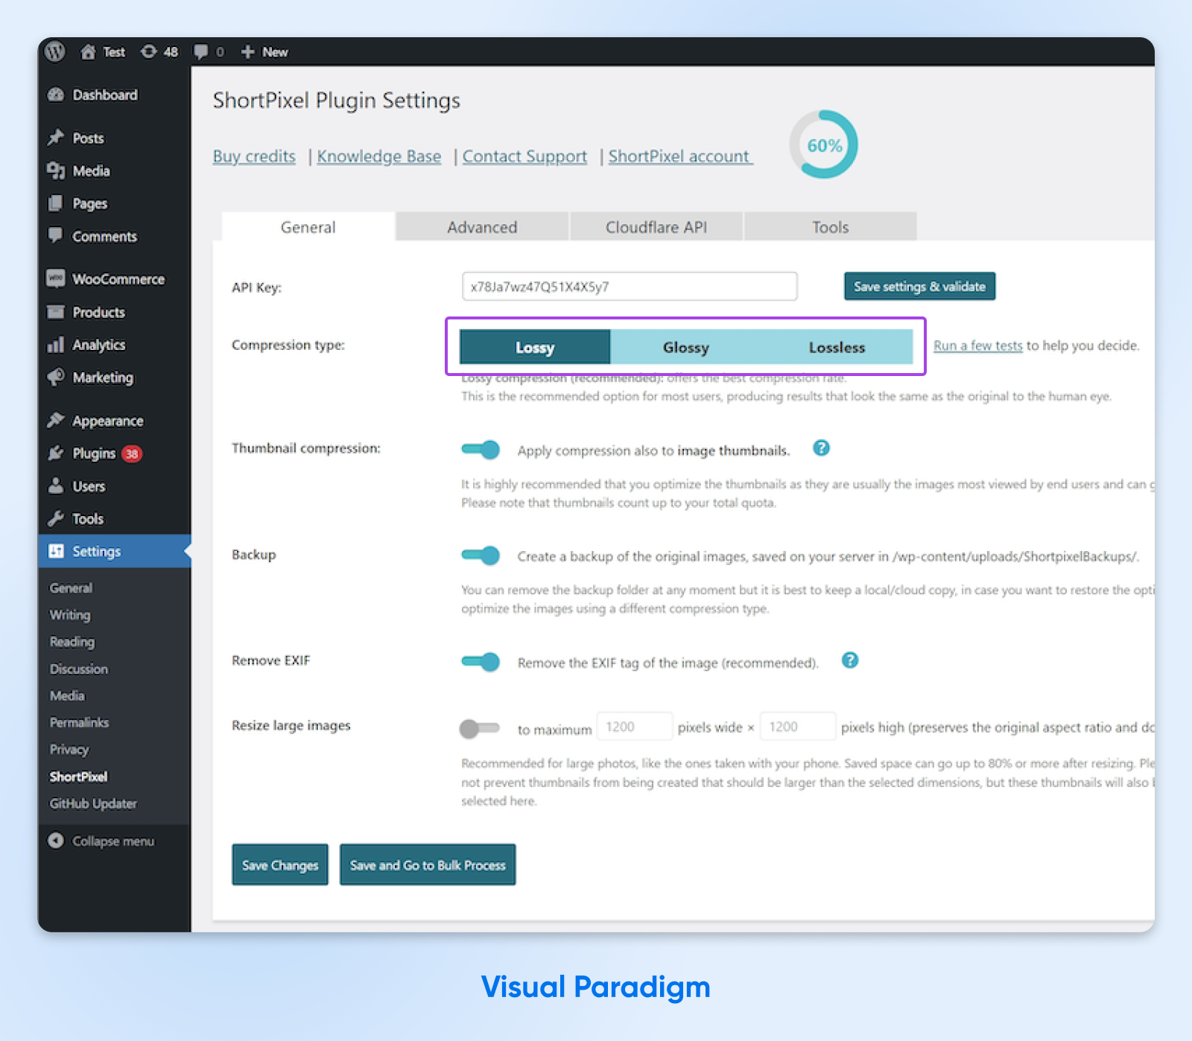1192x1041 pixels.
Task: Select Lossy compression type
Action: click(535, 347)
